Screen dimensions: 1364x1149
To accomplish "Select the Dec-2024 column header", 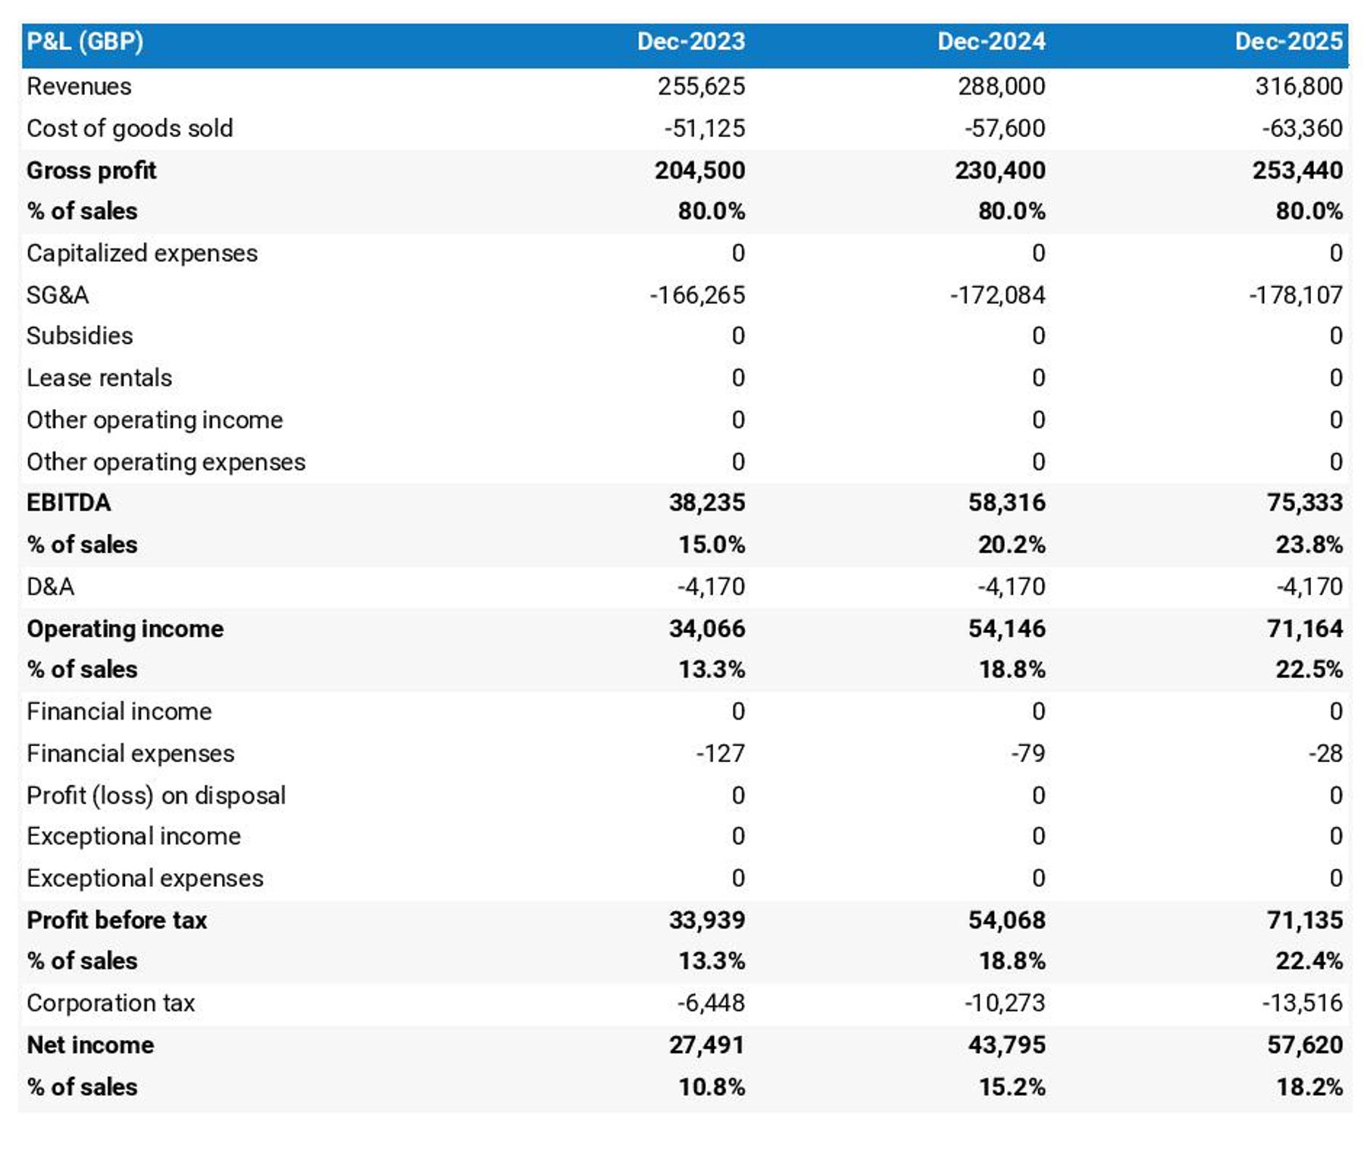I will coord(990,42).
